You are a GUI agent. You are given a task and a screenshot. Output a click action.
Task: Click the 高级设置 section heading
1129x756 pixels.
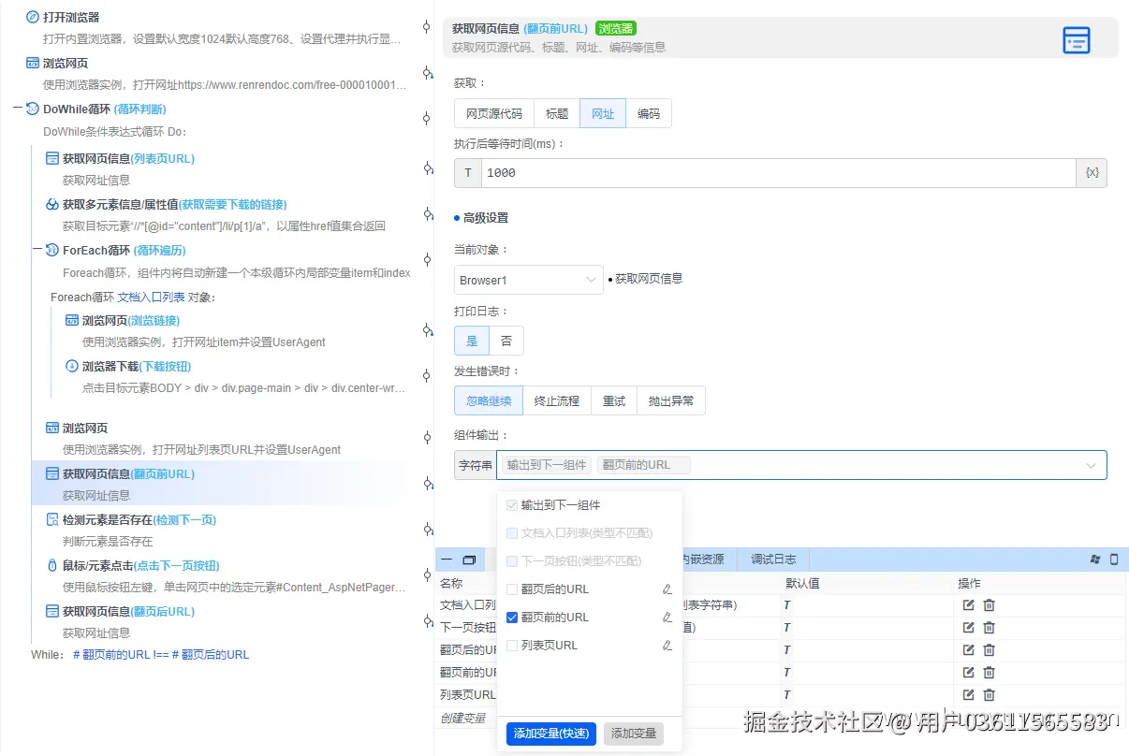click(x=486, y=218)
